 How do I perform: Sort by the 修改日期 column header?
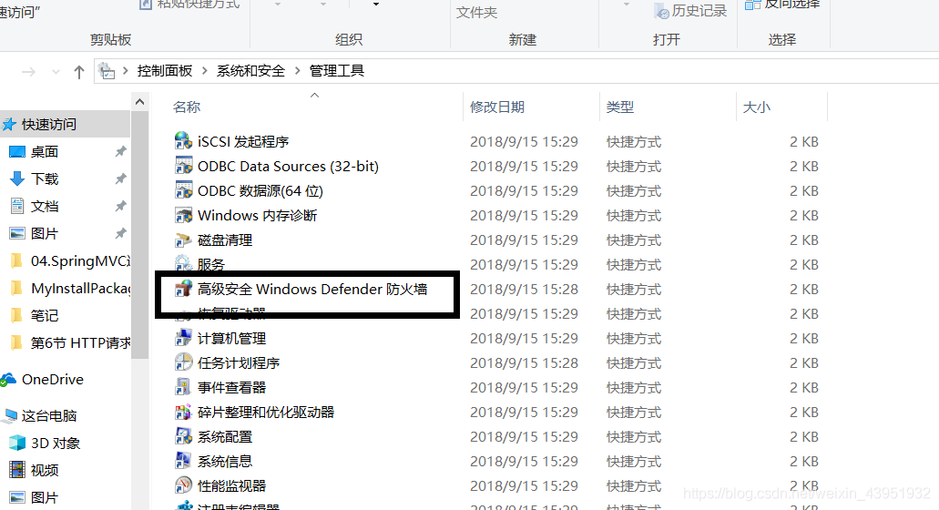coord(497,107)
